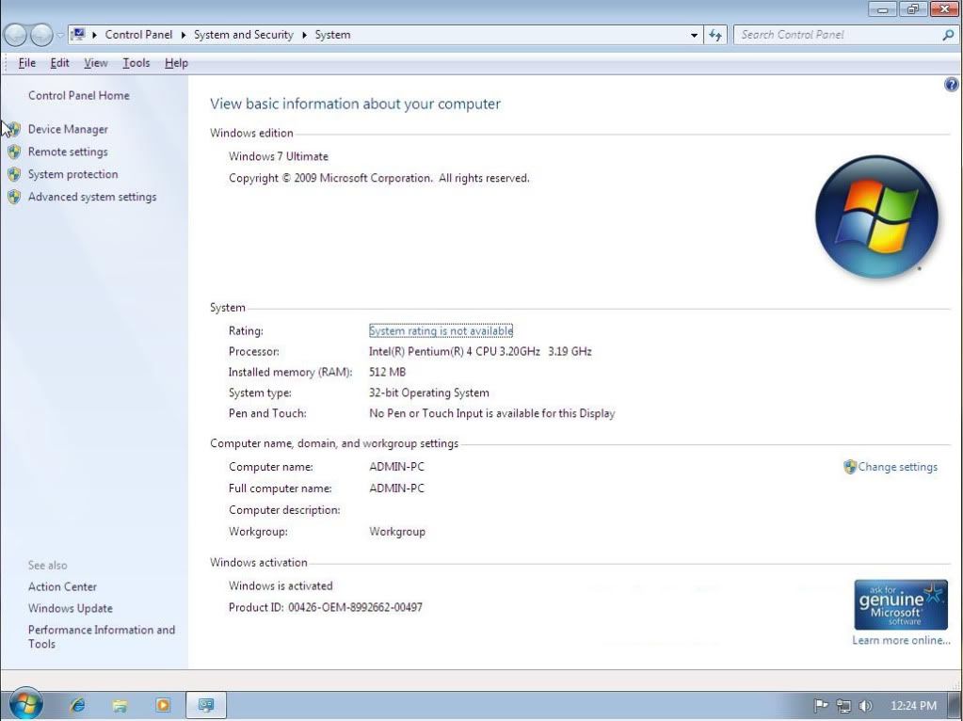The image size is (963, 721).
Task: Open Remote settings link
Action: pos(68,152)
